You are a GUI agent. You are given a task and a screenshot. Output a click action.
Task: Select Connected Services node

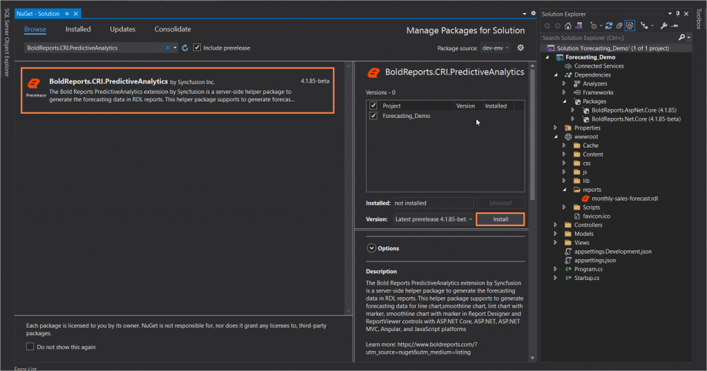[599, 66]
